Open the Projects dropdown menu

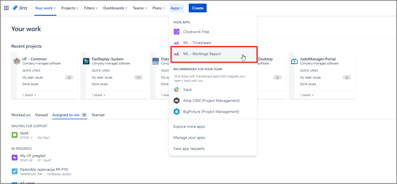pos(70,8)
